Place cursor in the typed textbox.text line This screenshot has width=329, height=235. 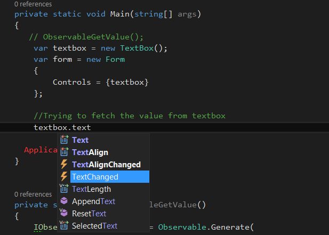[x=62, y=127]
